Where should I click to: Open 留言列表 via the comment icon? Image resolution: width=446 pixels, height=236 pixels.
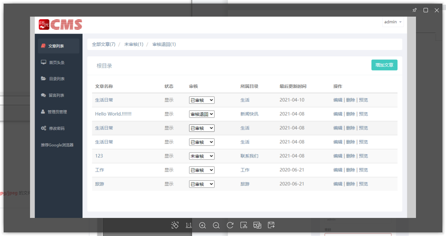tap(54, 95)
